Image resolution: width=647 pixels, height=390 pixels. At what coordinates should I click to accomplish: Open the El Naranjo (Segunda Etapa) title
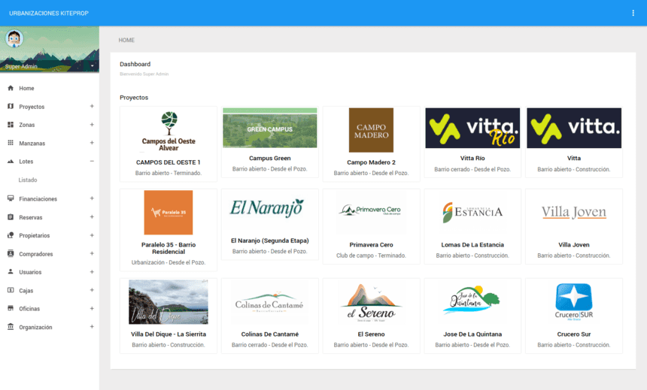[x=270, y=240]
